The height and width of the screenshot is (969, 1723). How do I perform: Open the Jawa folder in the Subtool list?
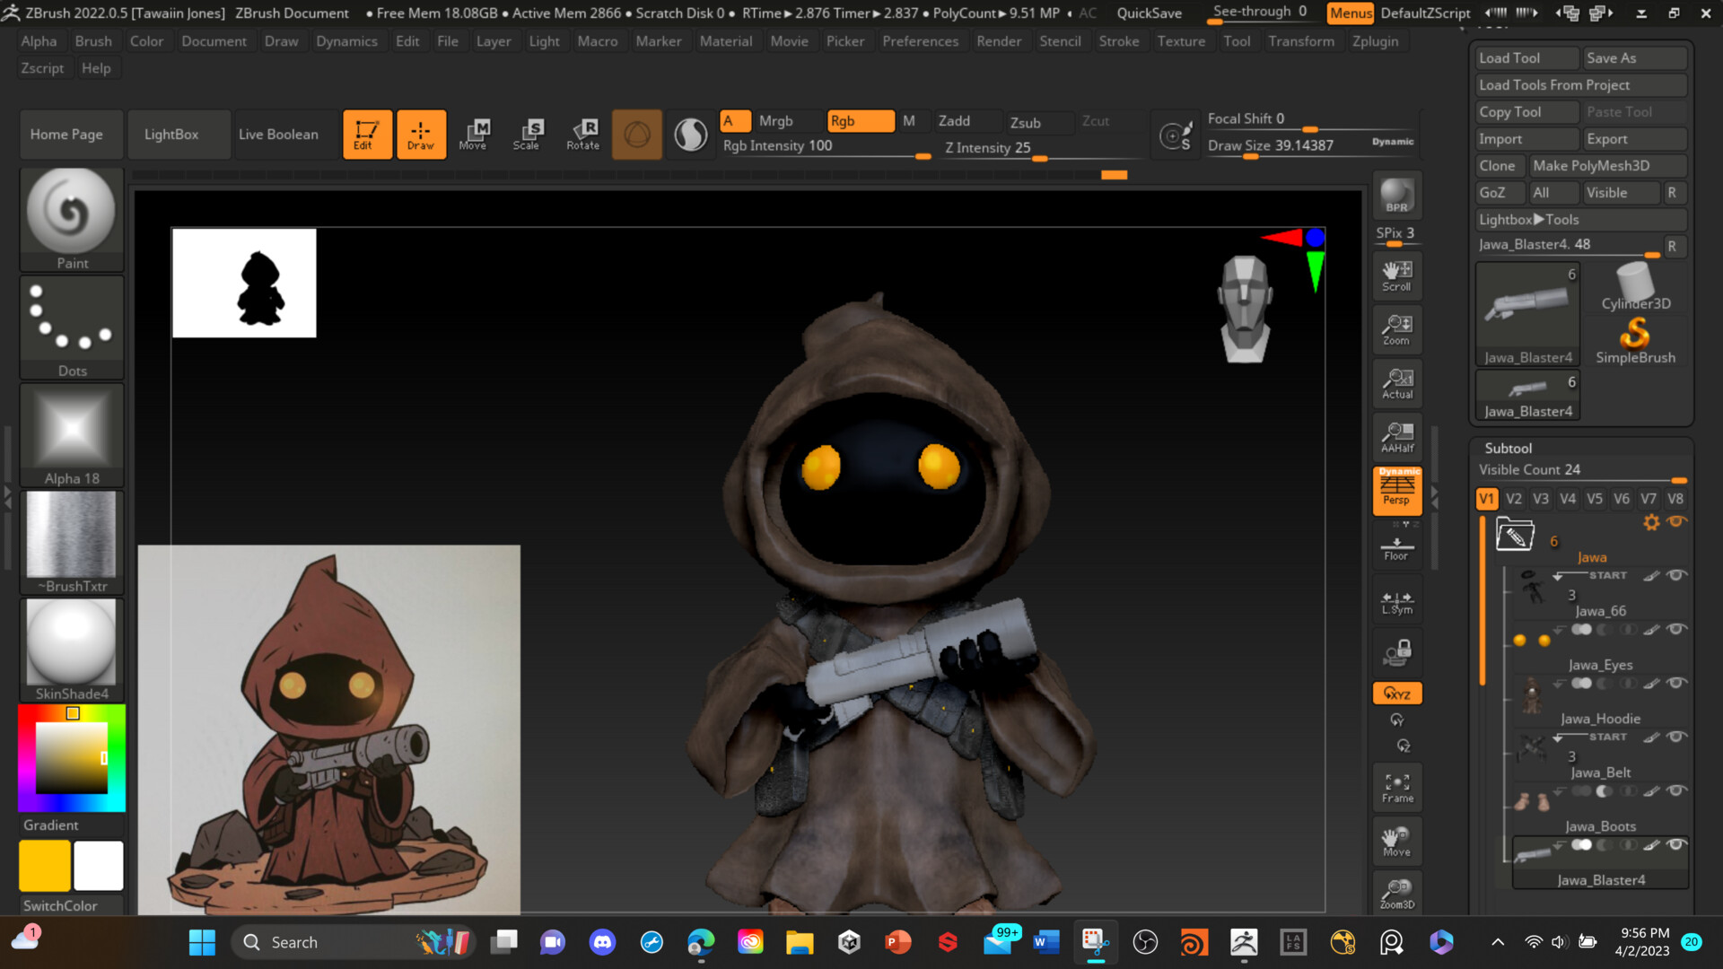(1514, 536)
